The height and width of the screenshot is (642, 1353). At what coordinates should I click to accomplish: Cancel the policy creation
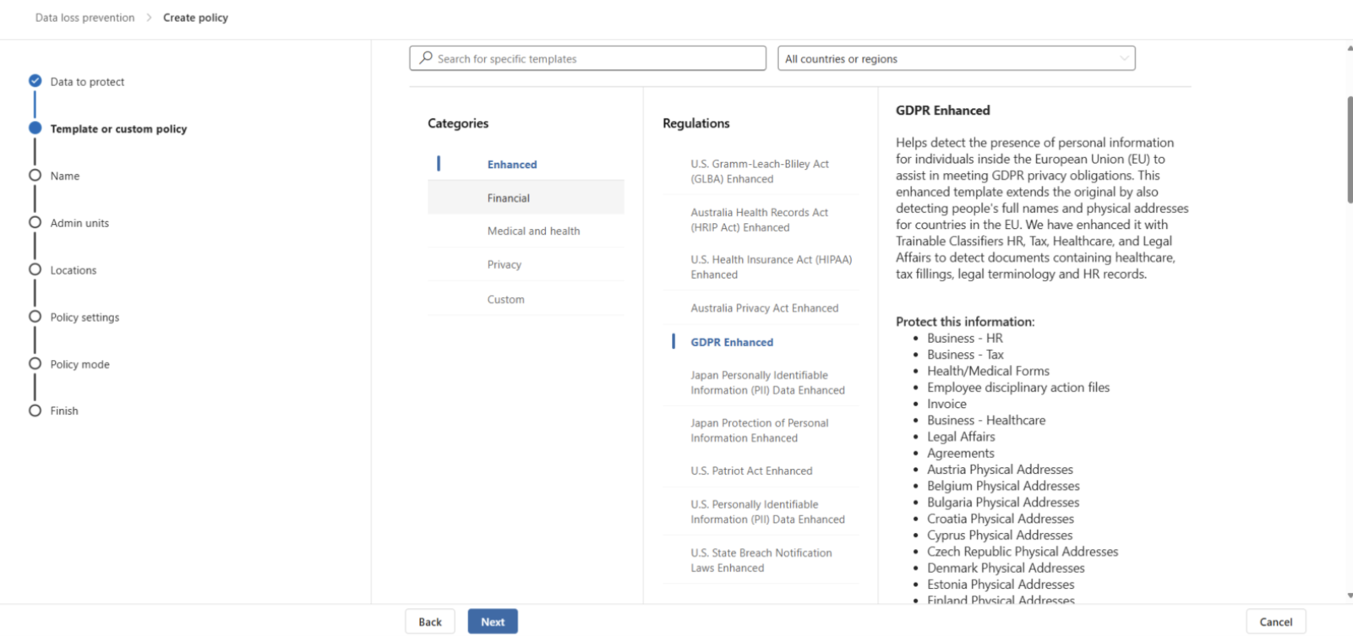[x=1276, y=622]
